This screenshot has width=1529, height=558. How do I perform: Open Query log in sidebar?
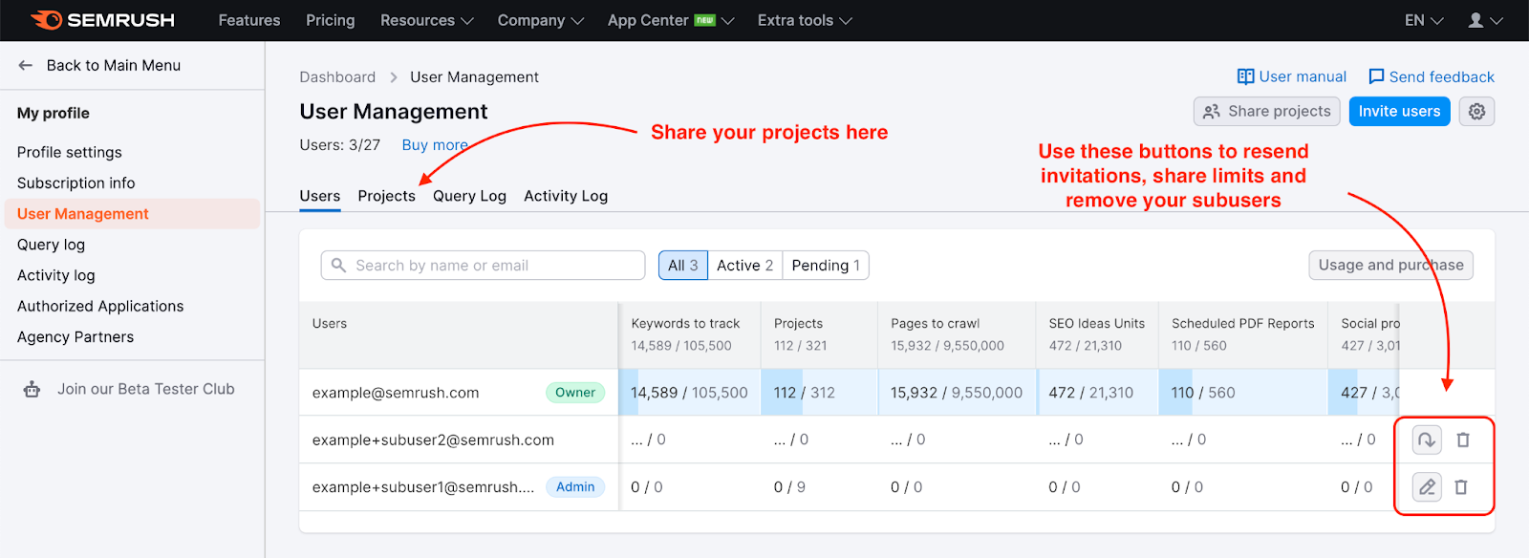coord(52,245)
